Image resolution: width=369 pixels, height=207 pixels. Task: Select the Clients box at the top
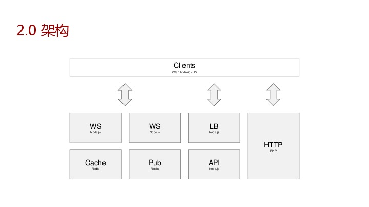pos(184,67)
